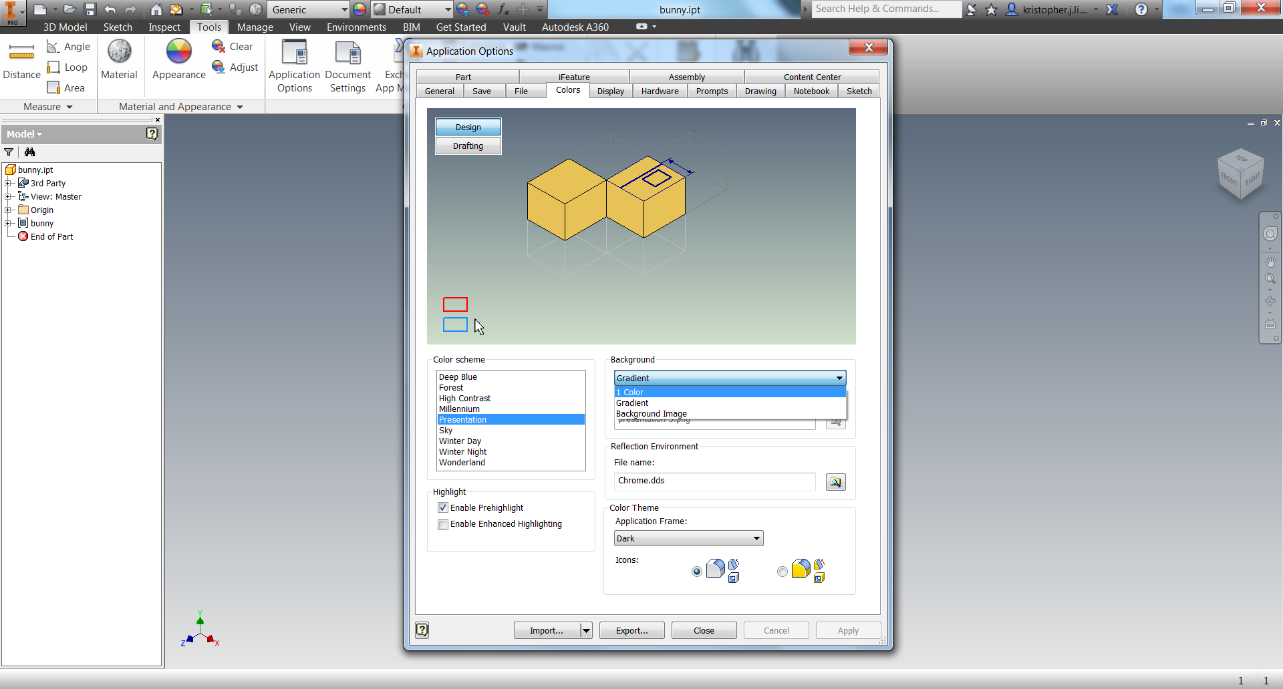Choose the yellow icon style radio button

click(782, 571)
